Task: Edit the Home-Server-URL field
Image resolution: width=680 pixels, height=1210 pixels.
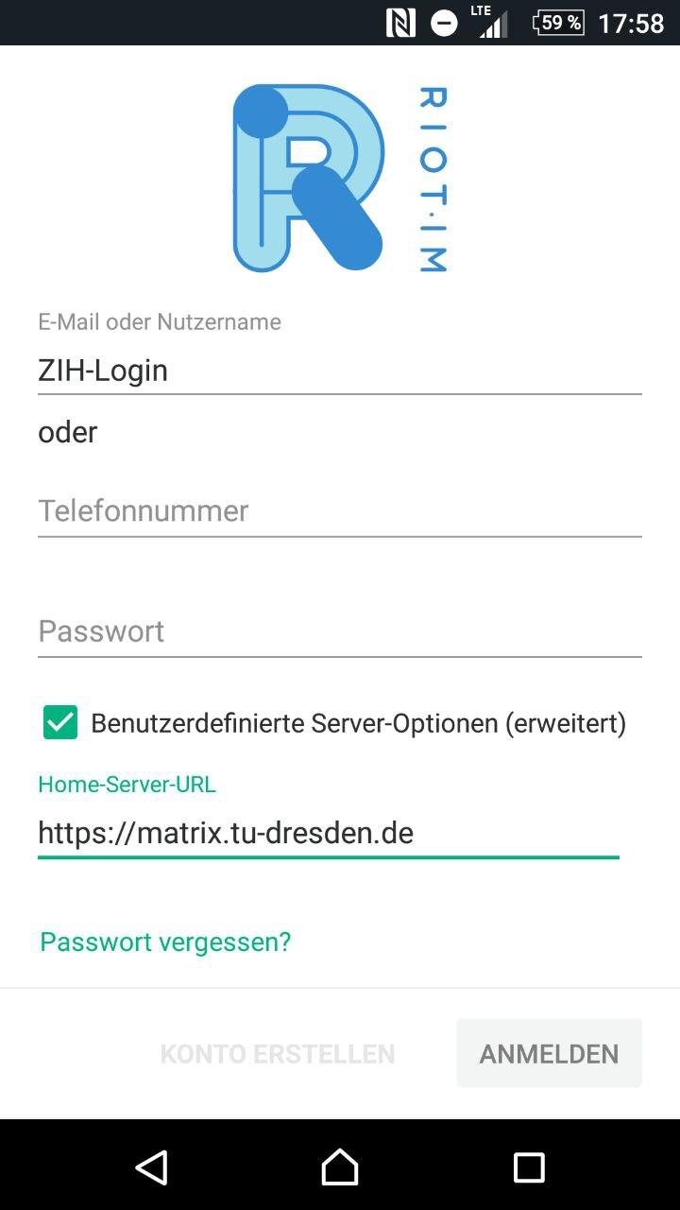Action: [328, 833]
